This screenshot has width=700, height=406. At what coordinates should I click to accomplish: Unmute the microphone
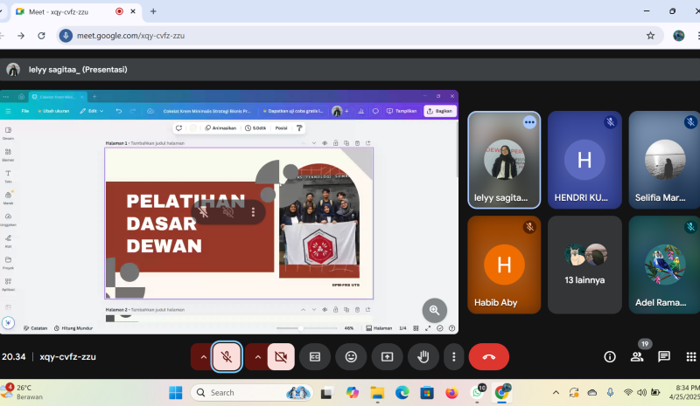click(x=227, y=356)
